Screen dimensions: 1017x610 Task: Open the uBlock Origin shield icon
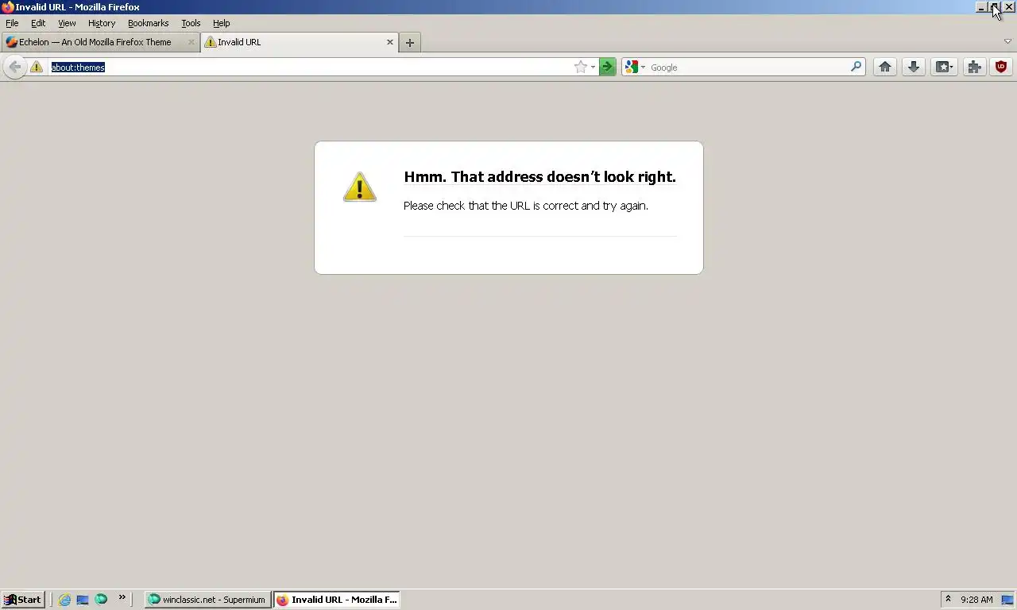[x=1001, y=67]
